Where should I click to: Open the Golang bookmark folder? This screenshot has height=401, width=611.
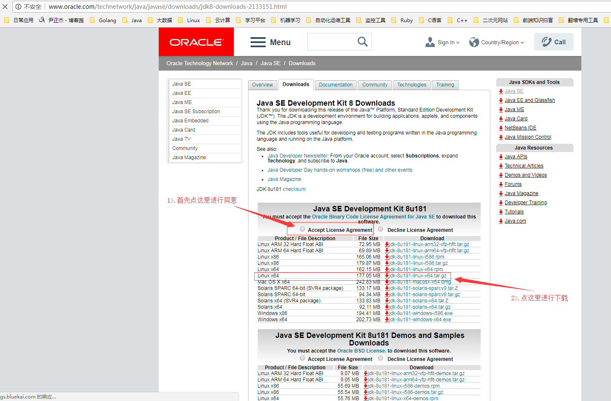coord(103,20)
